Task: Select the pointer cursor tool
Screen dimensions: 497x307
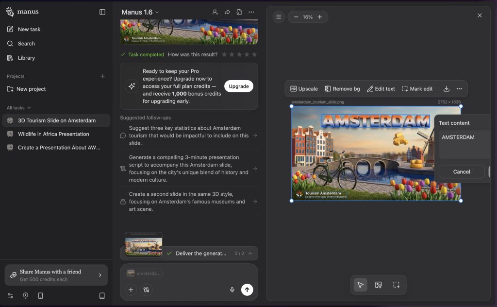Action: click(360, 285)
